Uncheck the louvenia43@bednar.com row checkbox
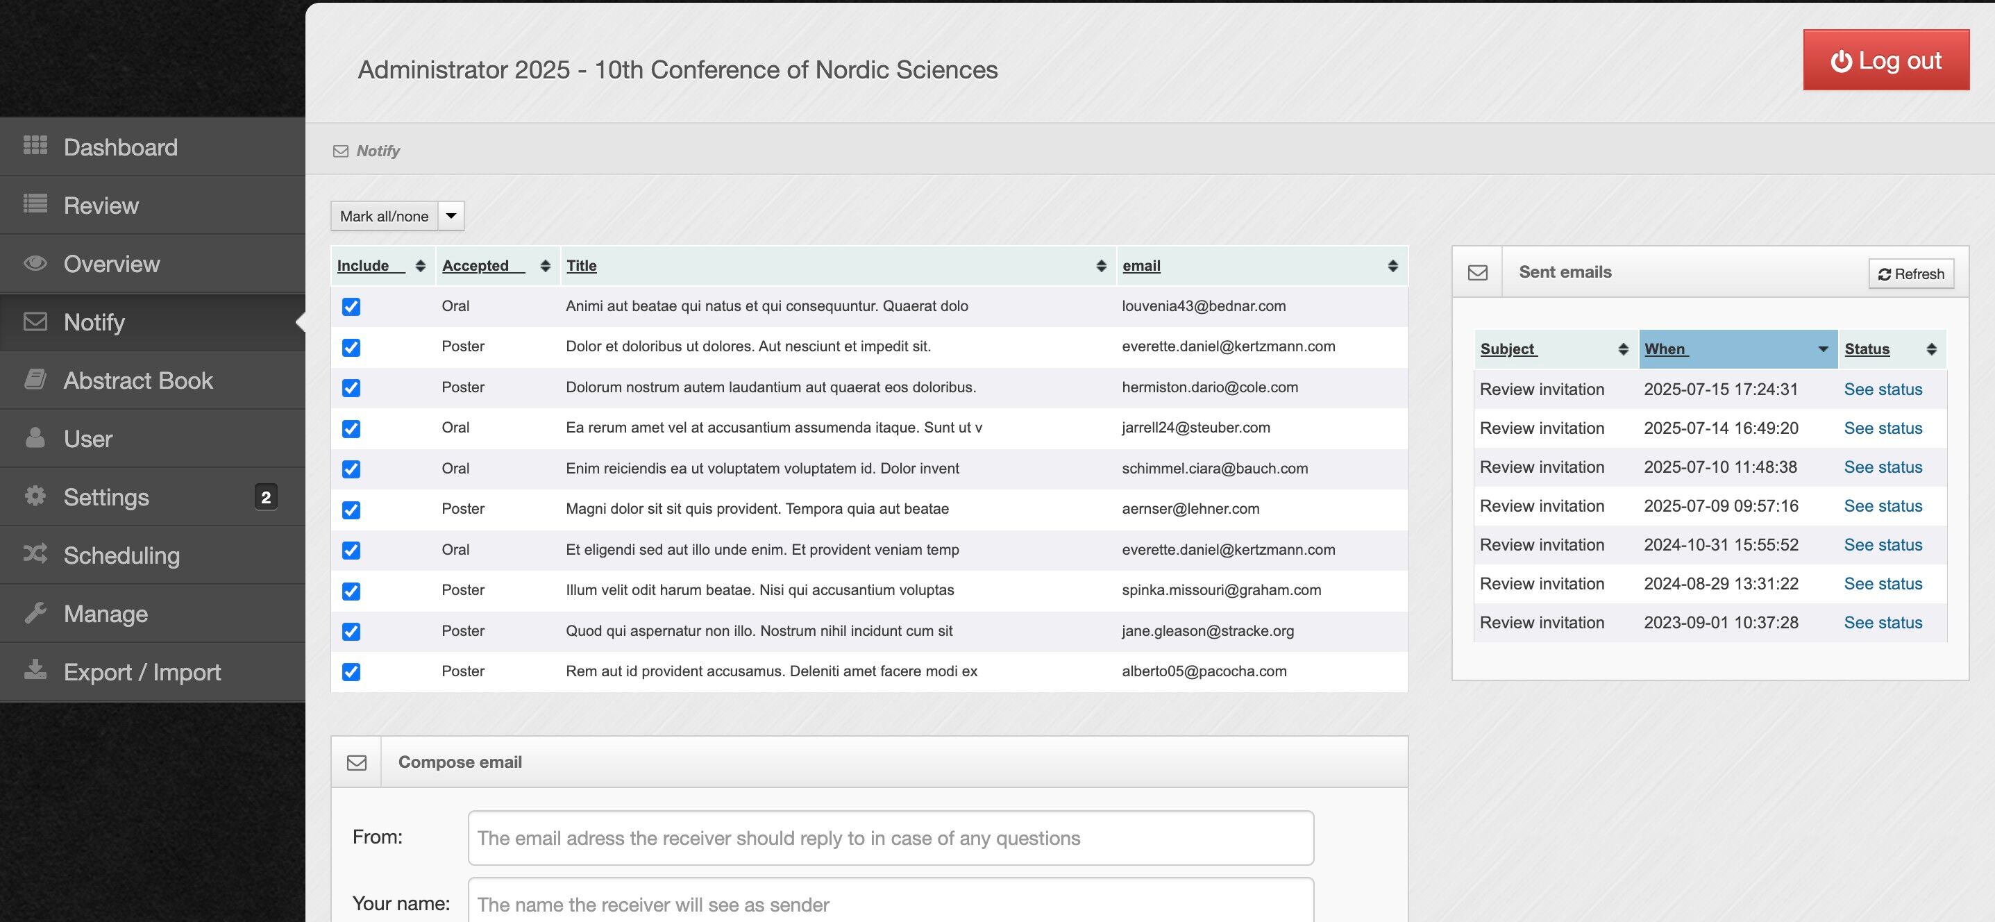The image size is (1995, 922). (351, 307)
